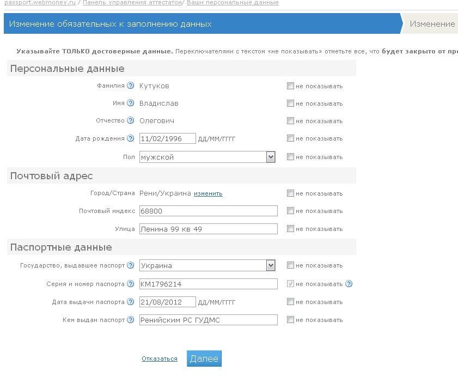This screenshot has width=458, height=389.
Task: Open help icon for Дата выдачи паспорта
Action: [x=130, y=302]
